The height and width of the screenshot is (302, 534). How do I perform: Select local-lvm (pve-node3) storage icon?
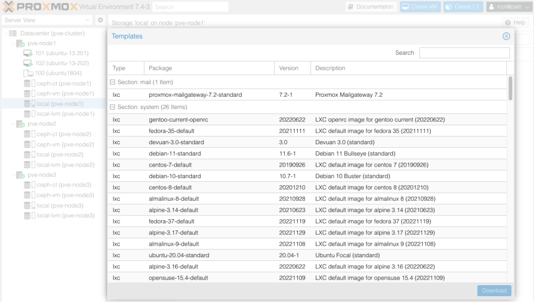point(29,215)
